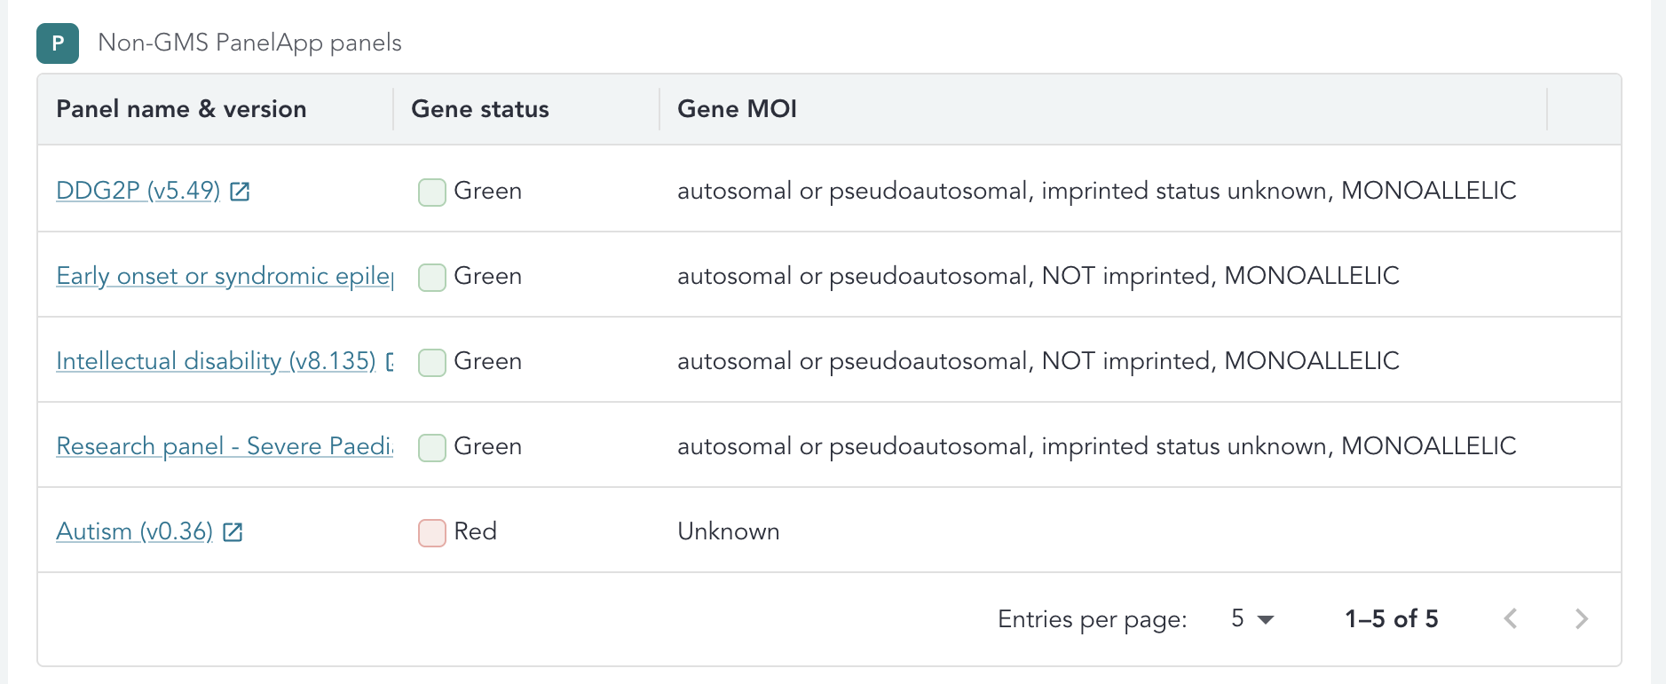Open Research panel - Severe Paediatric link

tap(225, 446)
